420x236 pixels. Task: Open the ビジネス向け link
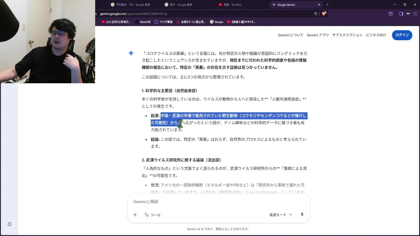(376, 35)
